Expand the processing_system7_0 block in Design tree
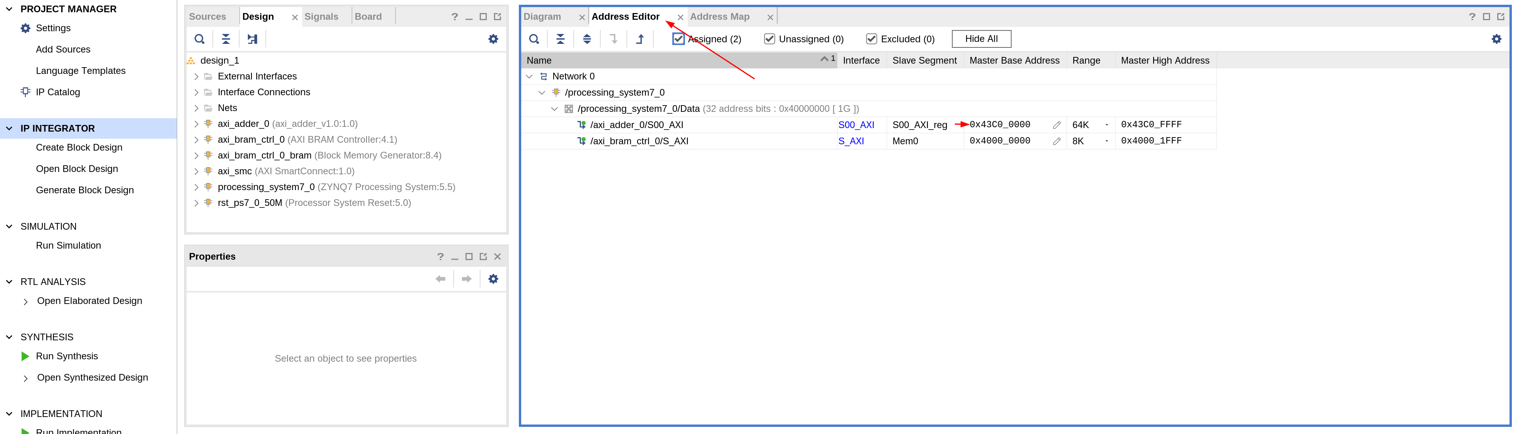This screenshot has width=1517, height=434. click(x=197, y=187)
